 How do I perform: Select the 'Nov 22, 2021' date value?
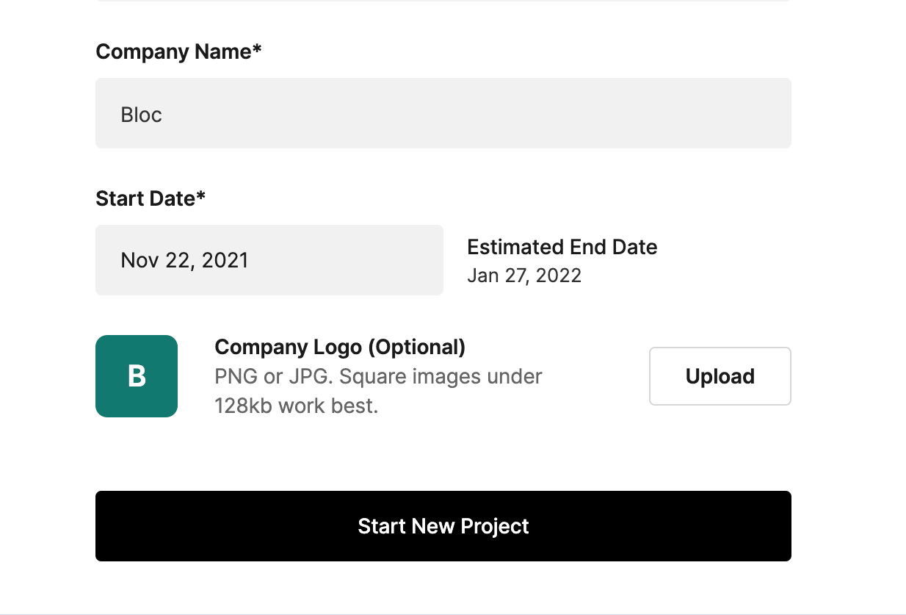tap(184, 260)
